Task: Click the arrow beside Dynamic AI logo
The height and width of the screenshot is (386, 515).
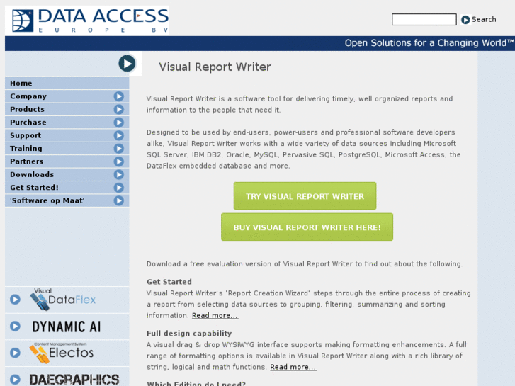Action: (x=15, y=327)
